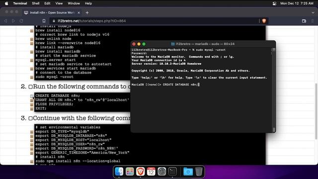Screen dimensions: 318x179
Task: Open the Trash in Dock
Action: (x=199, y=172)
